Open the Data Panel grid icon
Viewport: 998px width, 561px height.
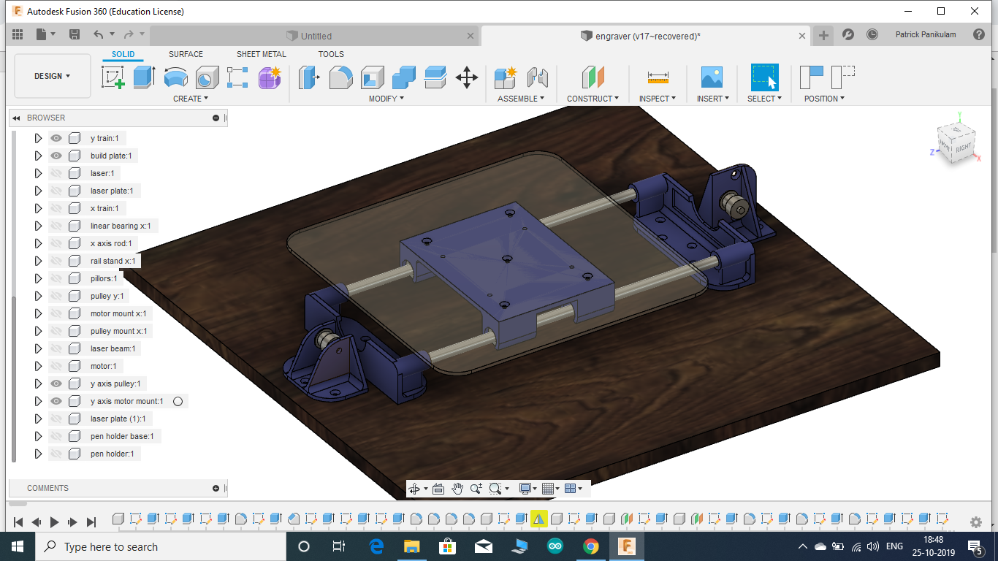pyautogui.click(x=18, y=34)
